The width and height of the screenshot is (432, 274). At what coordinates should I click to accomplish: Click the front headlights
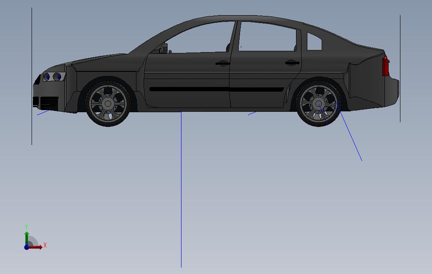coord(54,76)
